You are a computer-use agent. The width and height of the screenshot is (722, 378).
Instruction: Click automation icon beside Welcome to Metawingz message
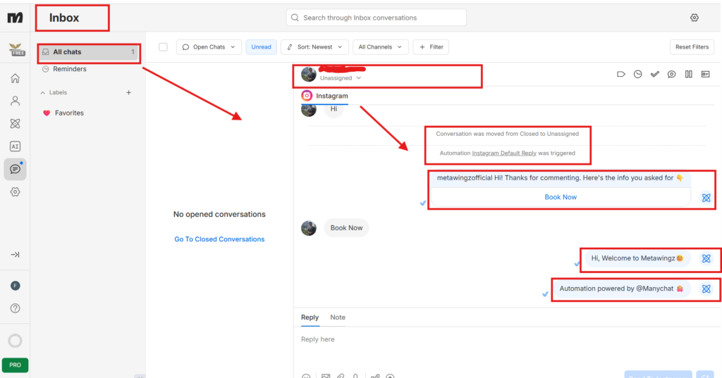pos(706,258)
